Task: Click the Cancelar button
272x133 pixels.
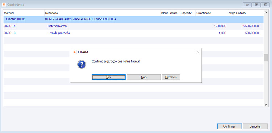Action: pyautogui.click(x=255, y=126)
